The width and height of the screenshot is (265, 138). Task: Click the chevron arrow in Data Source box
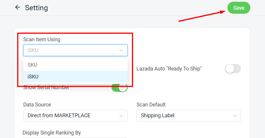coord(121,116)
